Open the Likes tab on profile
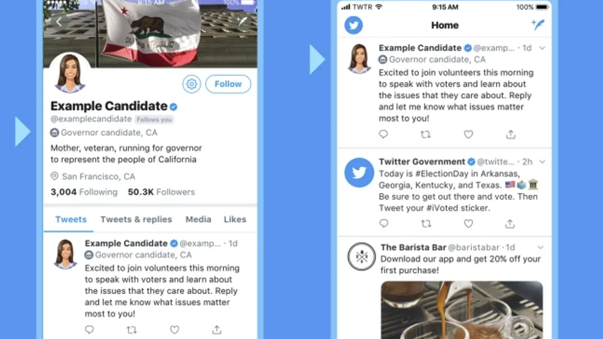This screenshot has width=603, height=339. coord(235,219)
